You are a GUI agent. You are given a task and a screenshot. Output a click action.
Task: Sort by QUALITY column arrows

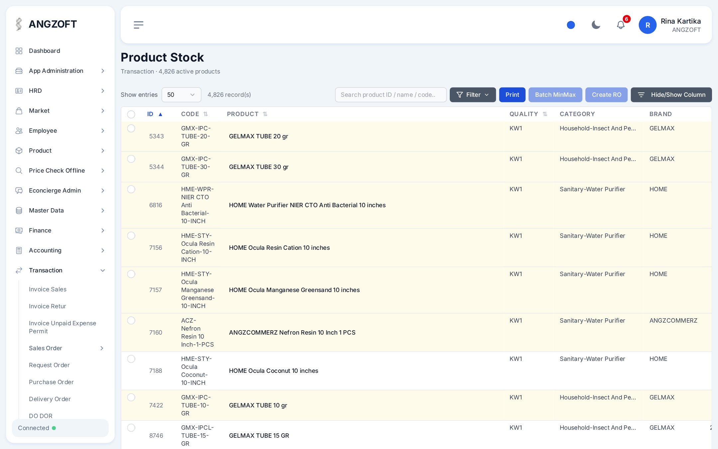pyautogui.click(x=545, y=114)
